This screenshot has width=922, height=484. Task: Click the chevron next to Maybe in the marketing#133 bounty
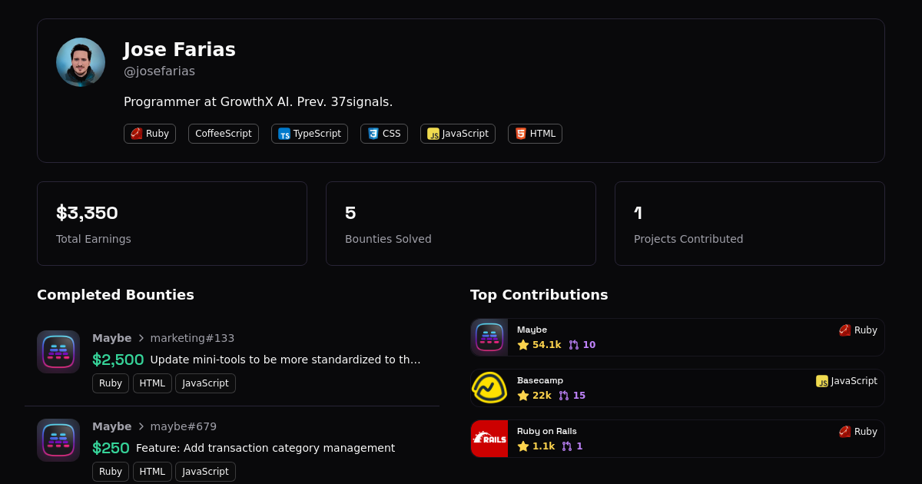click(141, 338)
